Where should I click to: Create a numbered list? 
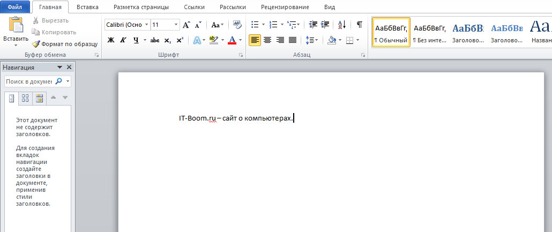pos(273,25)
